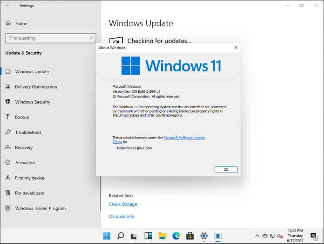Launch Microsoft Edge from the taskbar

coord(176,236)
